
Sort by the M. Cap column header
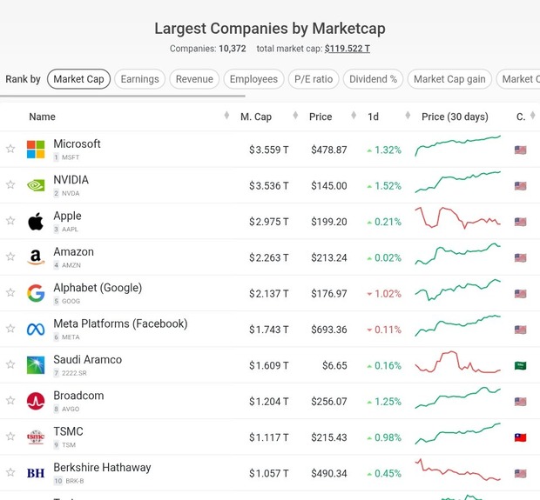point(256,117)
